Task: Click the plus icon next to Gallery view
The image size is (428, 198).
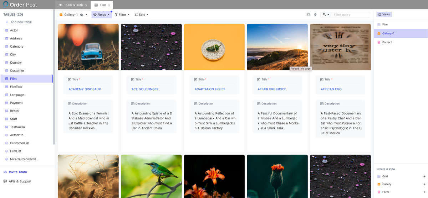Action: point(424,184)
